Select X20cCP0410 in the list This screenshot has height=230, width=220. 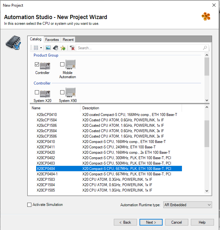click(109, 115)
